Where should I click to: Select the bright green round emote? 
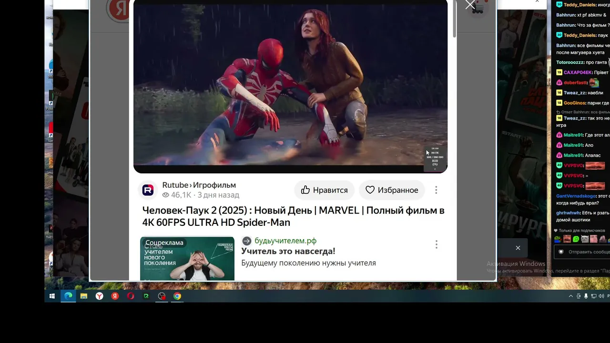(x=576, y=239)
